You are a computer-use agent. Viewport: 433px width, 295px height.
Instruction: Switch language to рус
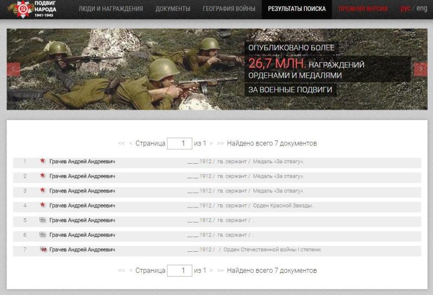tap(405, 9)
